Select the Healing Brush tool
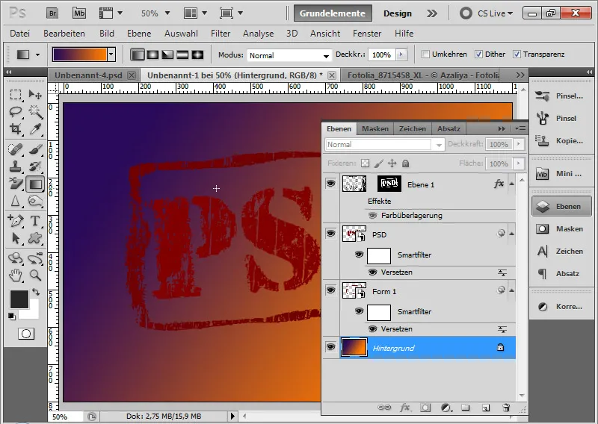Viewport: 598px width, 424px height. [15, 149]
